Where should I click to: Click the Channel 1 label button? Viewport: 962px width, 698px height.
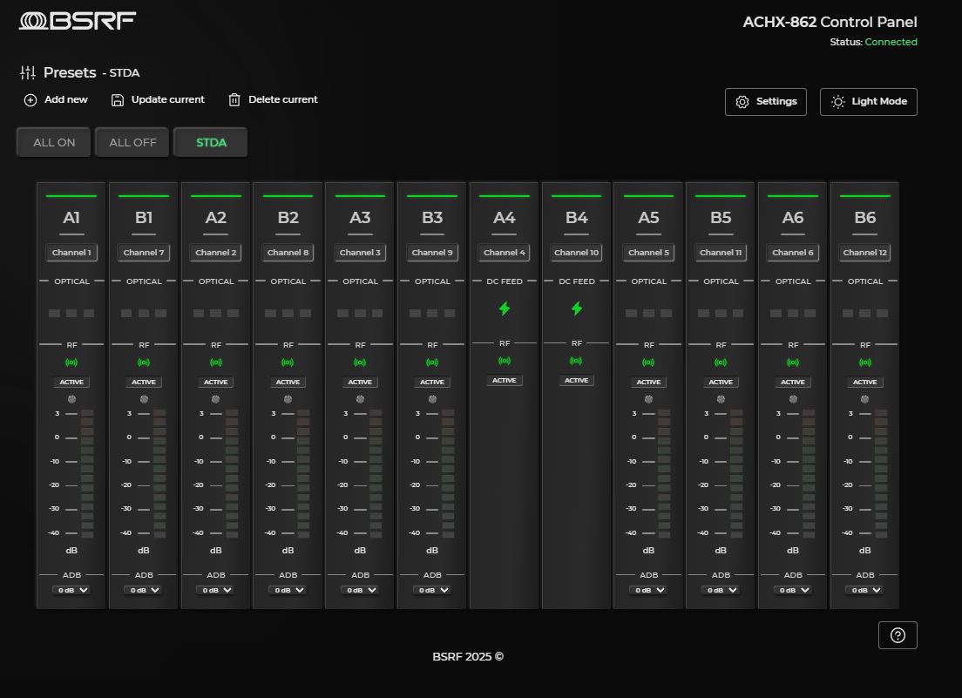coord(71,253)
